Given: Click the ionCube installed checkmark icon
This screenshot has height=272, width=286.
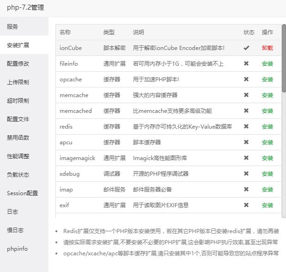Looking at the screenshot, I should pos(246,48).
